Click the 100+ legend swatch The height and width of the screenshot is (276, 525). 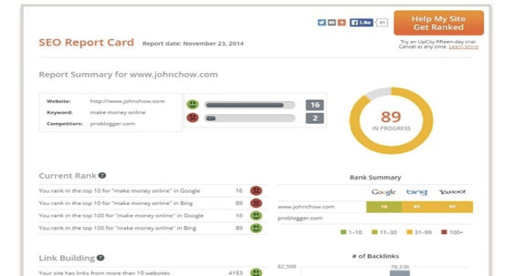pos(444,232)
